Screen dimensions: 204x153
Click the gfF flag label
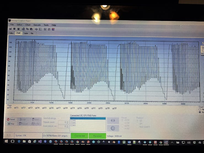click(114, 108)
